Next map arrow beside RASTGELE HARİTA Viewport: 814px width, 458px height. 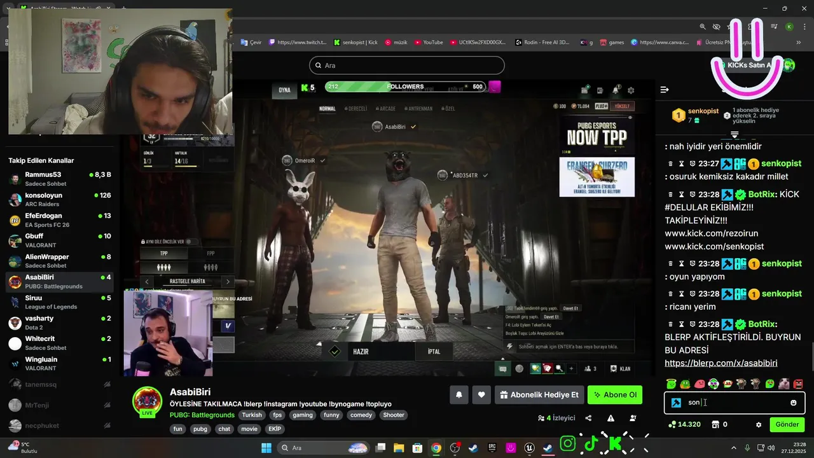point(228,281)
